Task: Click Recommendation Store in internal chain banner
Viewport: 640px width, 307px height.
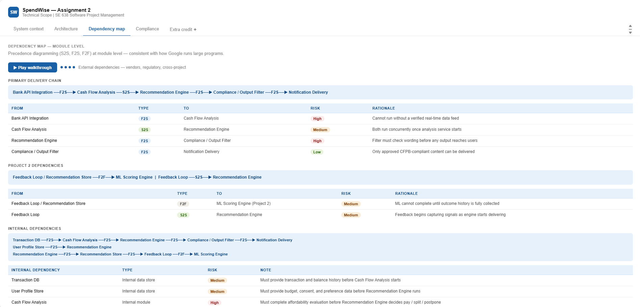Action: [101, 254]
